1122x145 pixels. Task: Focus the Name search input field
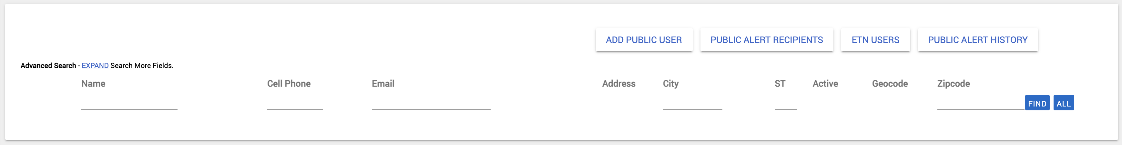tap(129, 103)
